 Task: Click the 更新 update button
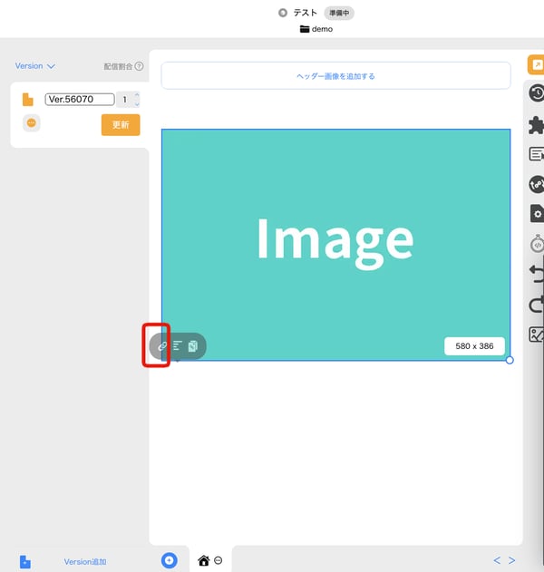tap(121, 125)
